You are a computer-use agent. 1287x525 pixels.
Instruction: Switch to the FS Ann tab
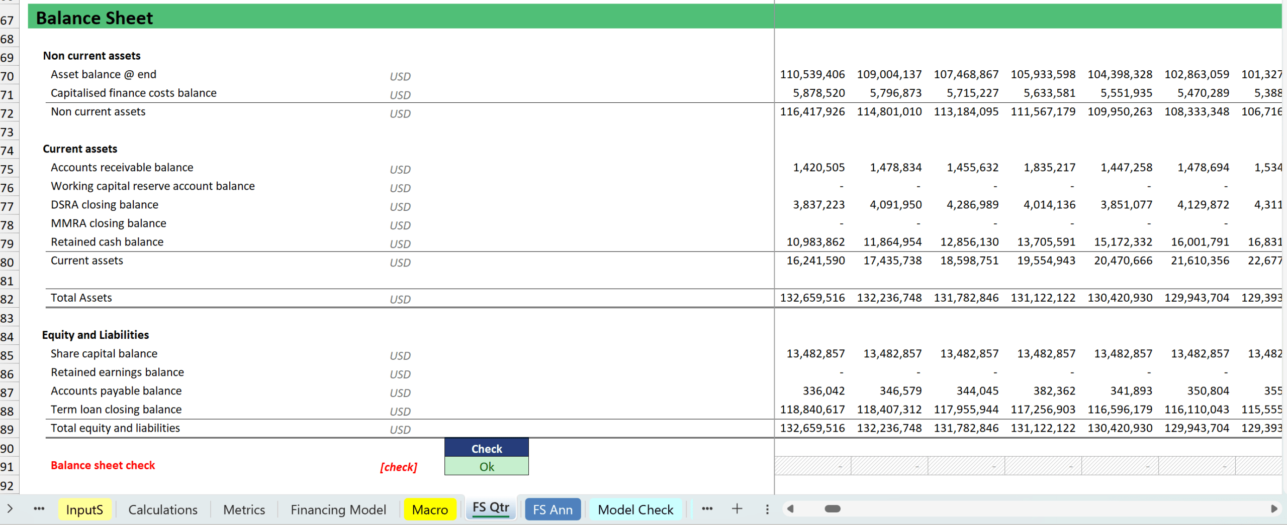(553, 509)
